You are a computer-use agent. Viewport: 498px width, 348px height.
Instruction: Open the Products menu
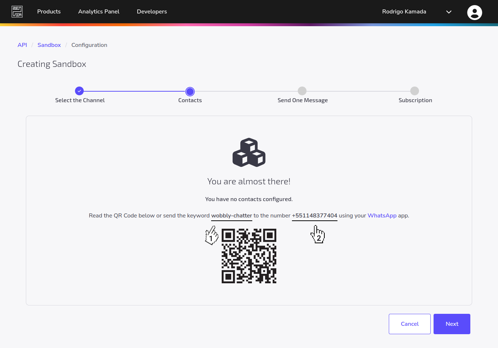pyautogui.click(x=49, y=11)
